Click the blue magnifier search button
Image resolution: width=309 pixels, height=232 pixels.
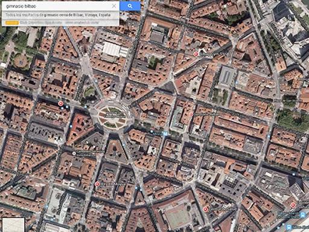coord(130,6)
